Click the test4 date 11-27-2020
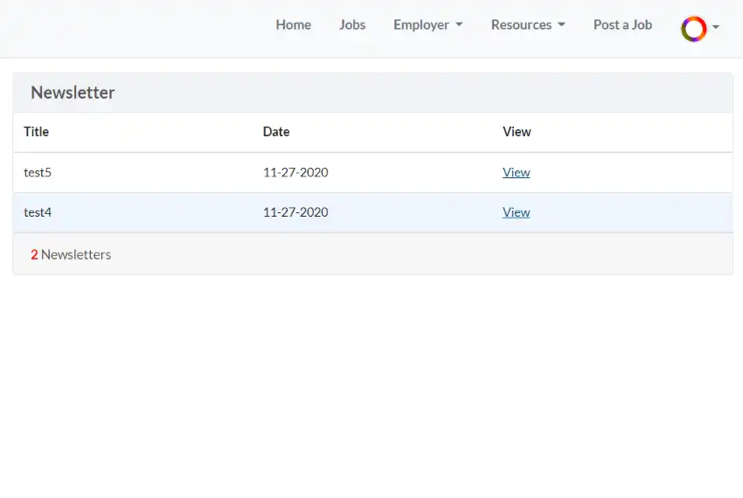This screenshot has height=498, width=743. point(295,212)
